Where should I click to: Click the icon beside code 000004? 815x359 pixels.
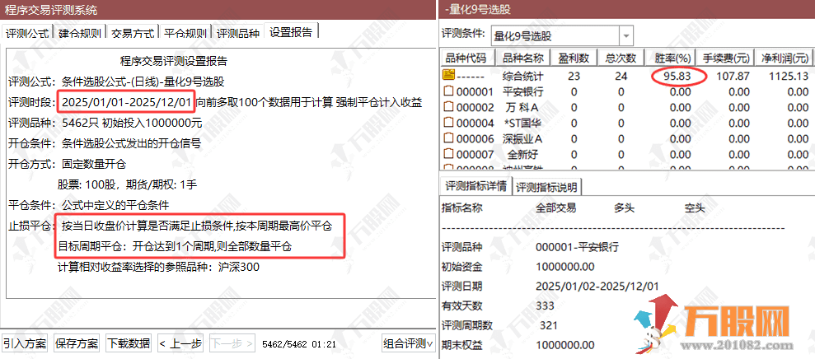(447, 124)
